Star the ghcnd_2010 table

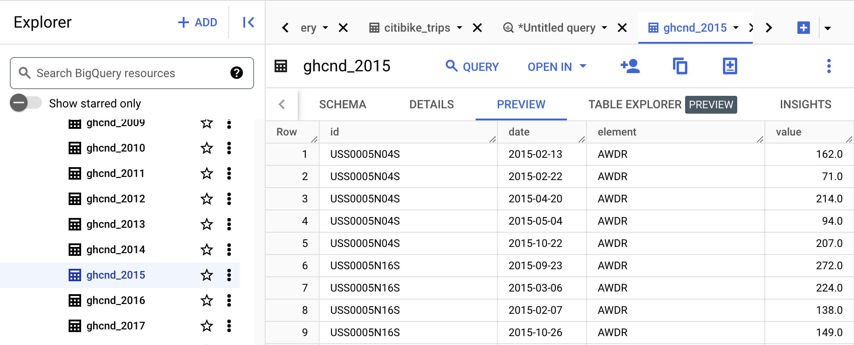207,148
